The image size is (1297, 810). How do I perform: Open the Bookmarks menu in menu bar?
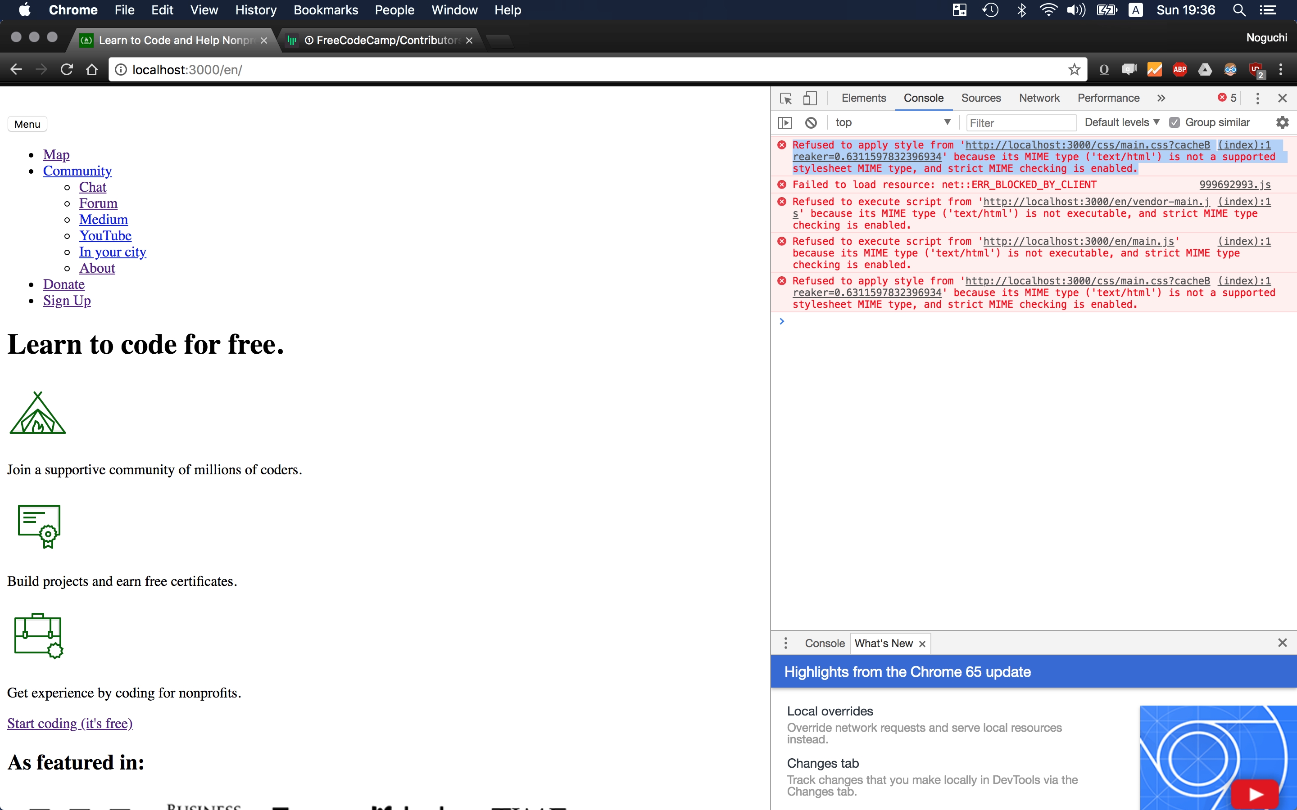tap(325, 10)
